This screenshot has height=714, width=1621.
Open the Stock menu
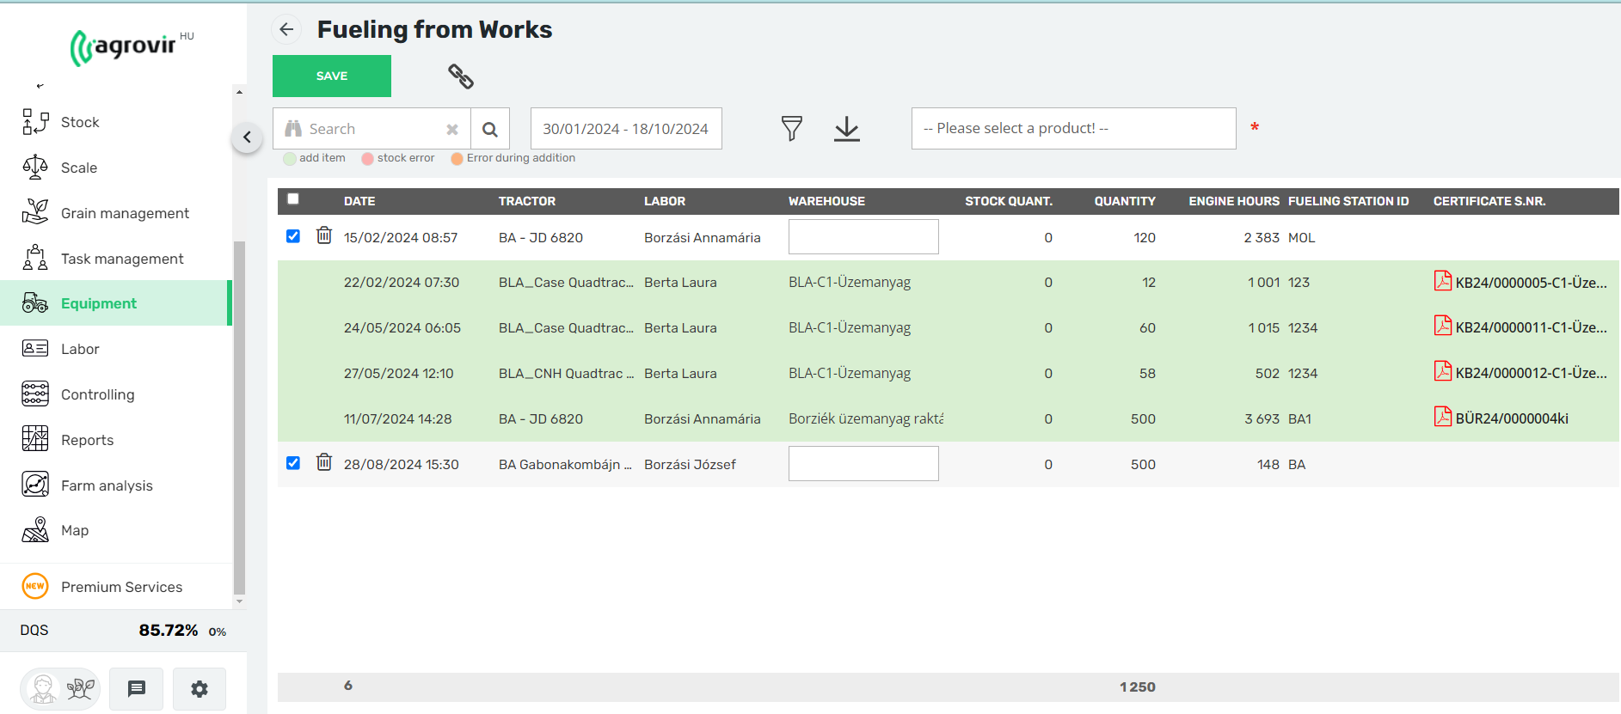click(116, 122)
